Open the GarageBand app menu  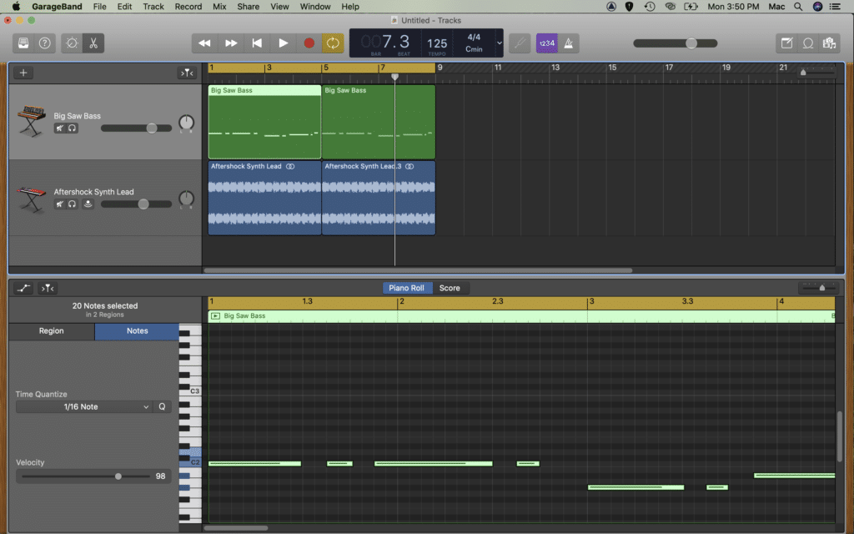(57, 7)
